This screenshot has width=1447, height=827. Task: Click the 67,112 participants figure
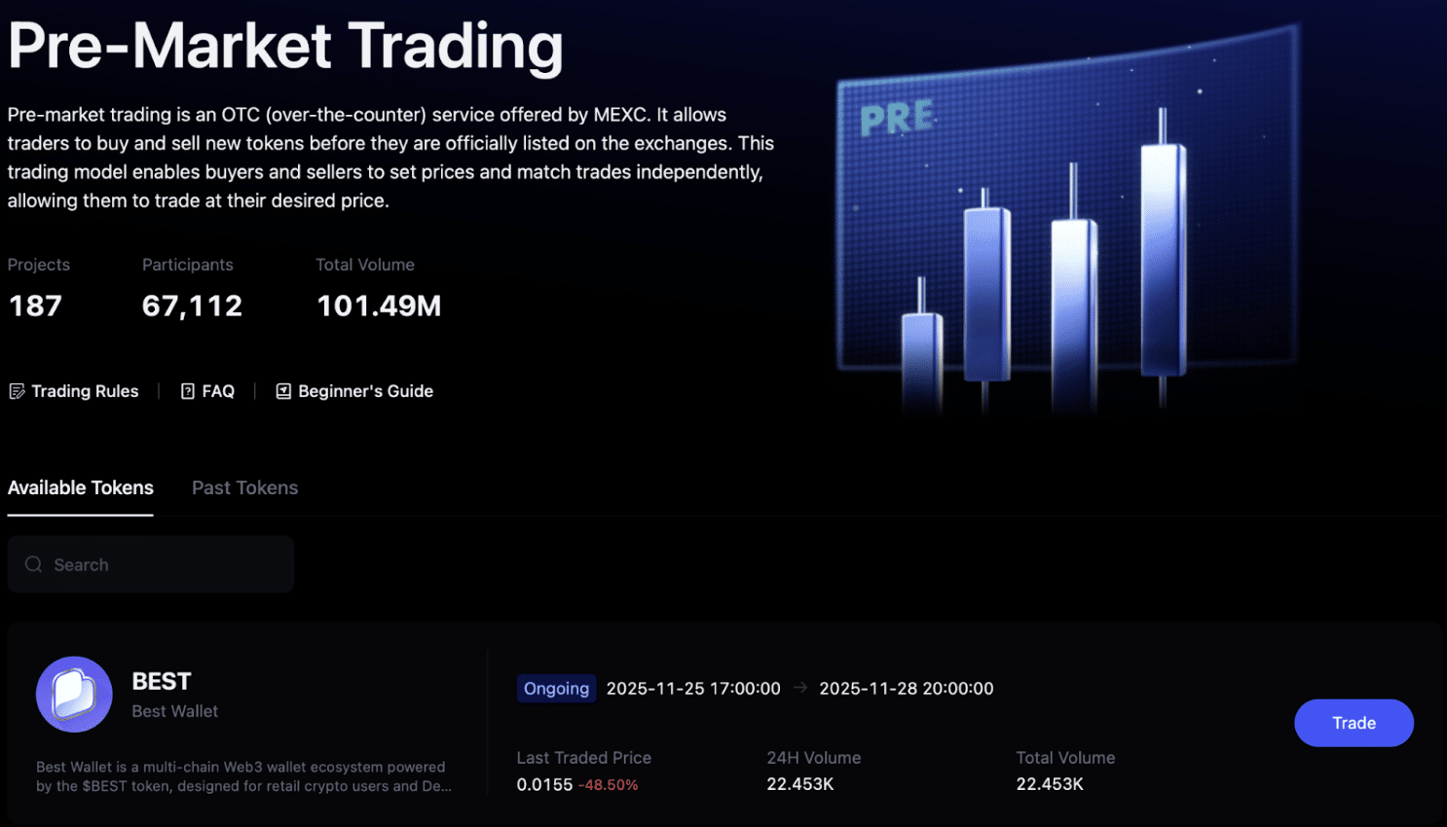192,306
